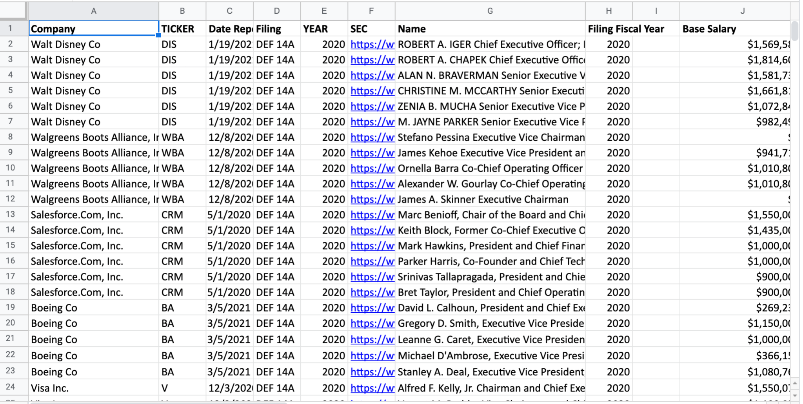Screen dimensions: 803x404
Task: Click the Visa Inc. company cell
Action: click(93, 388)
